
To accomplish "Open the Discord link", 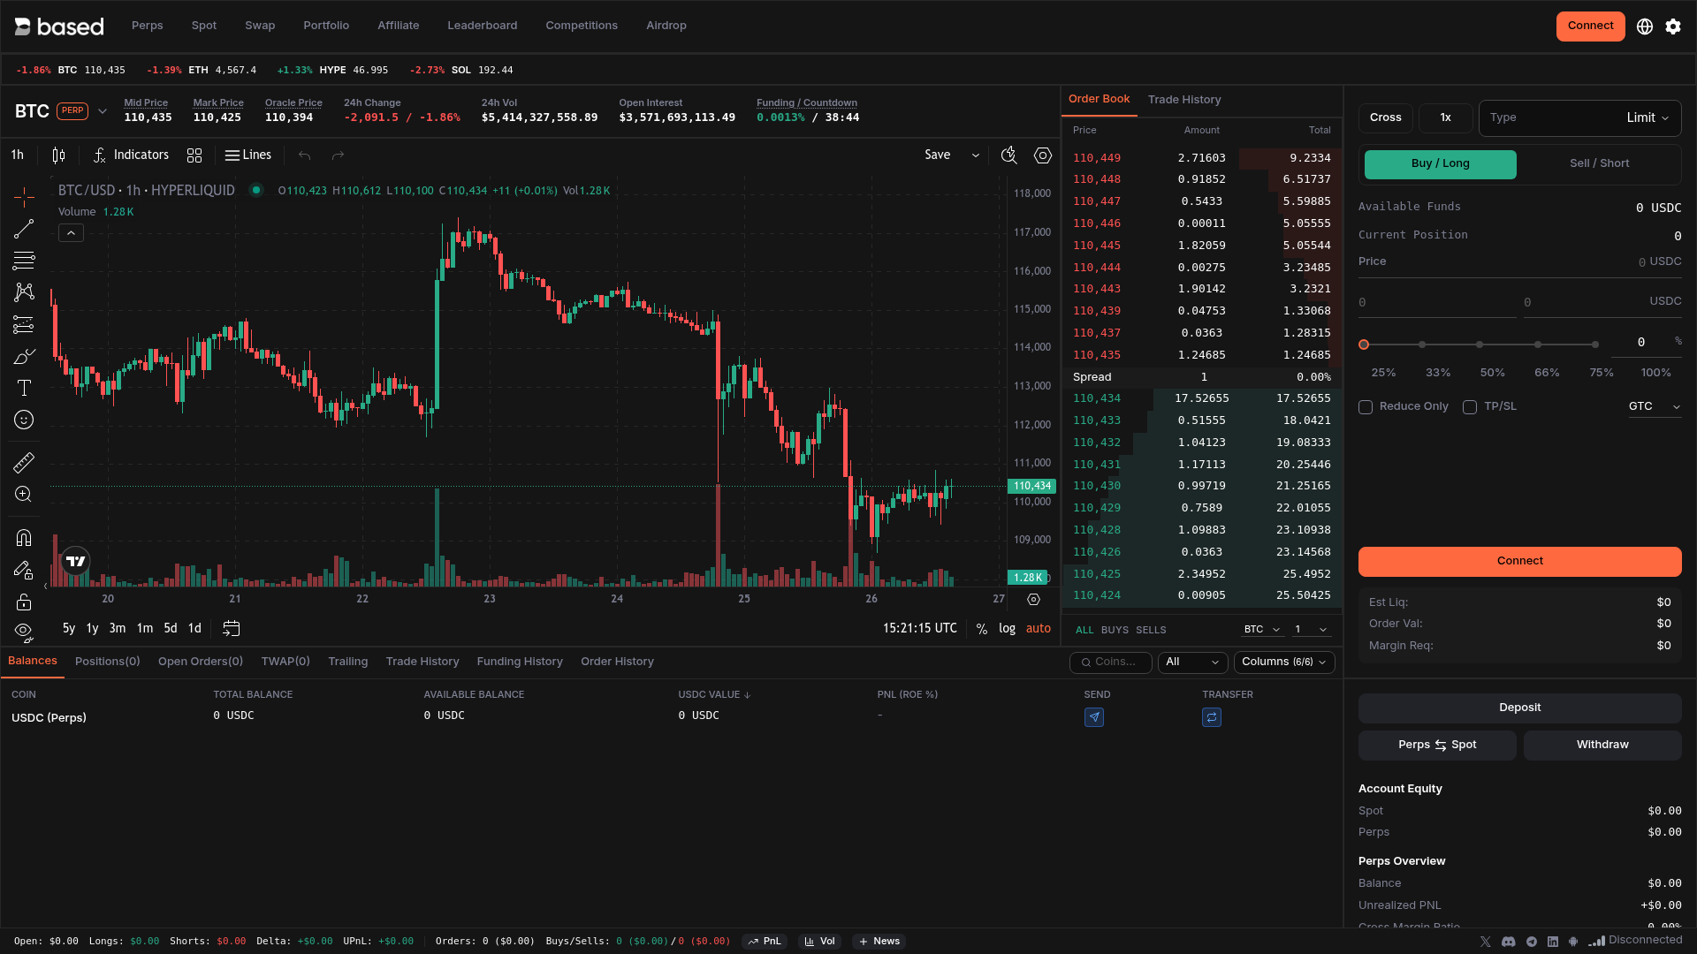I will pos(1509,942).
